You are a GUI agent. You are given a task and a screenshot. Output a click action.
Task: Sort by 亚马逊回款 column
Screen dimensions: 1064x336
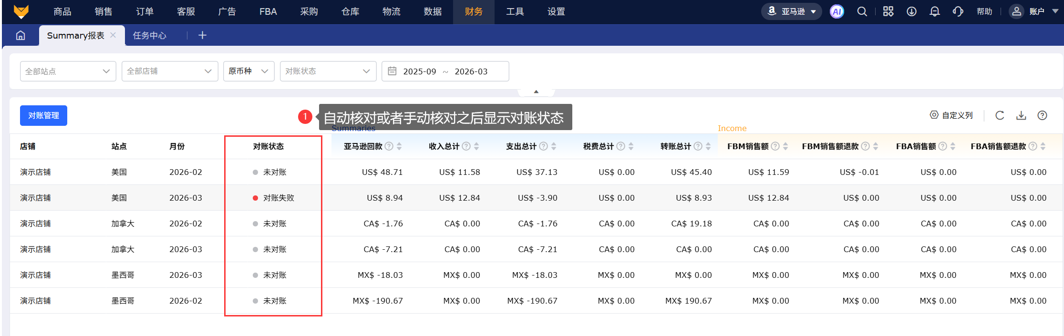tap(399, 146)
